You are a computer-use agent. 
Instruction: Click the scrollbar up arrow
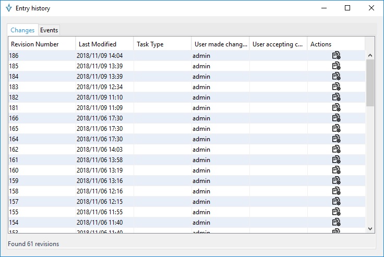[370, 55]
